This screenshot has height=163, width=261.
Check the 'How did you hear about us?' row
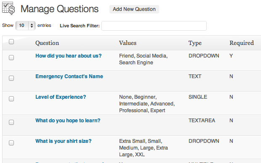[11, 58]
